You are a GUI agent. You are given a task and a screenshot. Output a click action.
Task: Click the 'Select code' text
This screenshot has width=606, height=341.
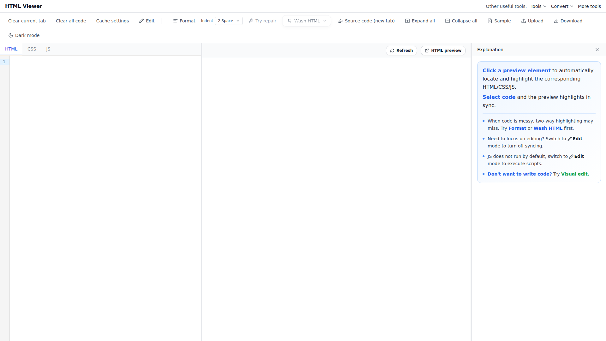(x=499, y=97)
